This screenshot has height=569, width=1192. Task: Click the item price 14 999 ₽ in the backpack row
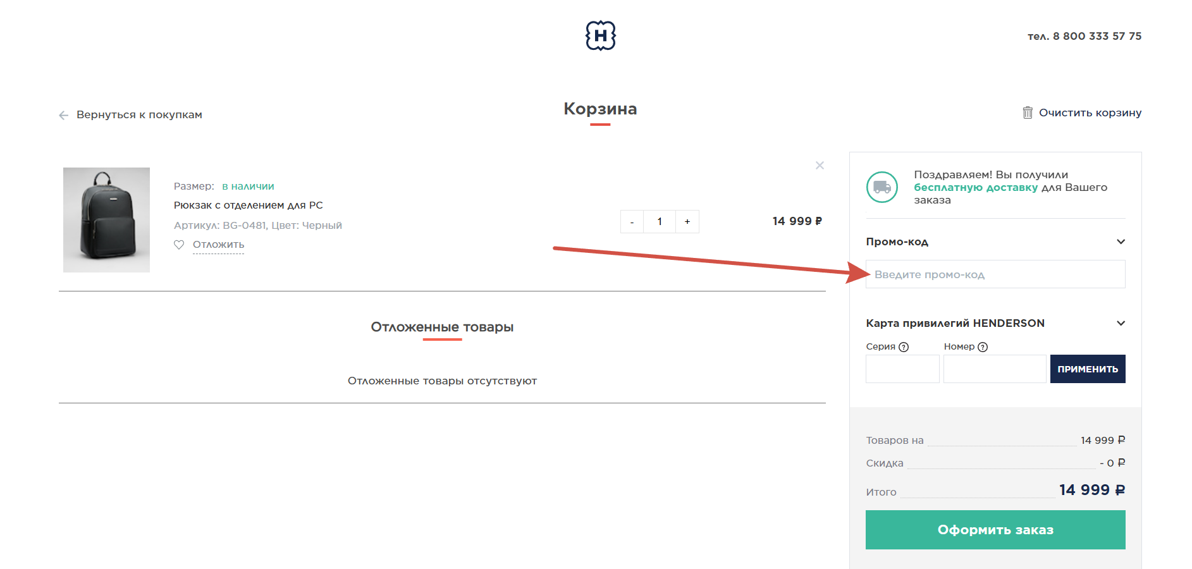tap(797, 221)
